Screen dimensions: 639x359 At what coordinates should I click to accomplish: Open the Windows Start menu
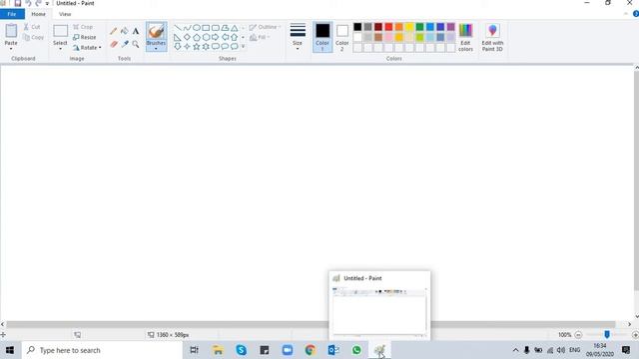click(x=10, y=350)
